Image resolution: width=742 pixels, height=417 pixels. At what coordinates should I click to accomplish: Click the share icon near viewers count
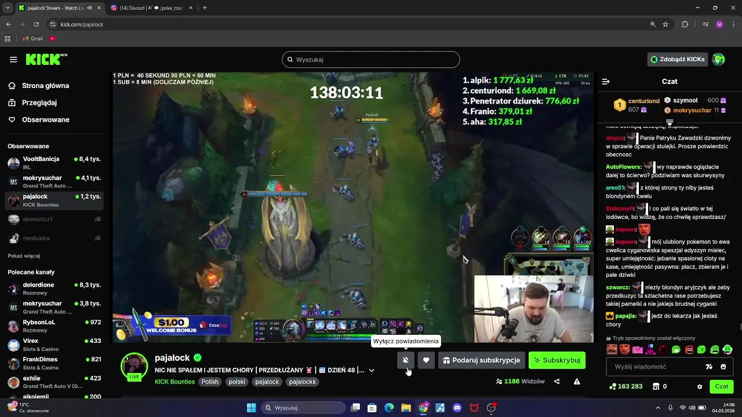click(557, 382)
